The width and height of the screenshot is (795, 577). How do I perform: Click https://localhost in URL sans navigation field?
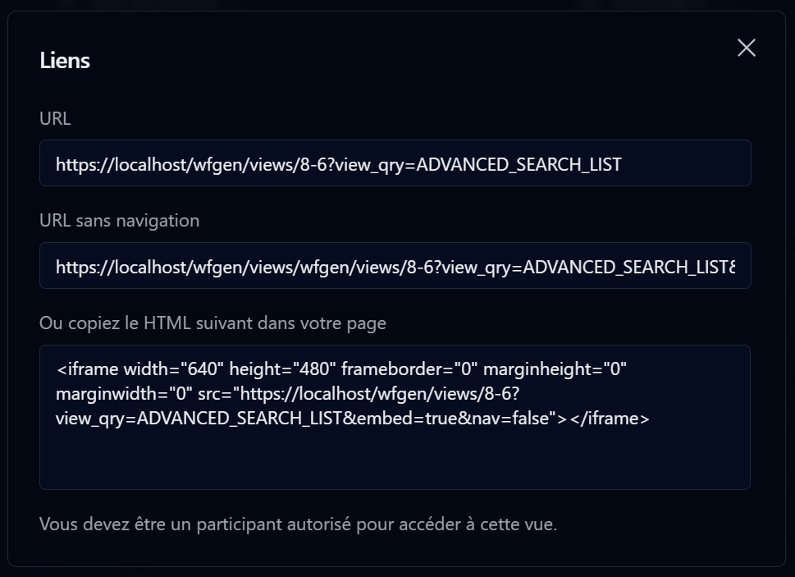tap(121, 267)
